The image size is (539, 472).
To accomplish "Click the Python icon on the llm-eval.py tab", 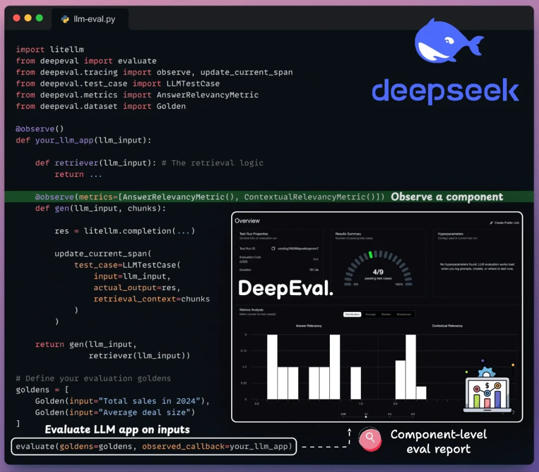I will pos(65,19).
